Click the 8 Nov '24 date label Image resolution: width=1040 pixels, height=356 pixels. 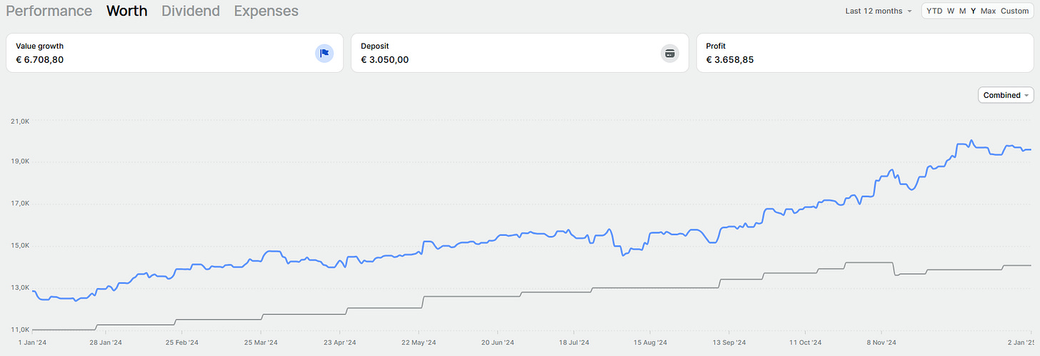882,342
